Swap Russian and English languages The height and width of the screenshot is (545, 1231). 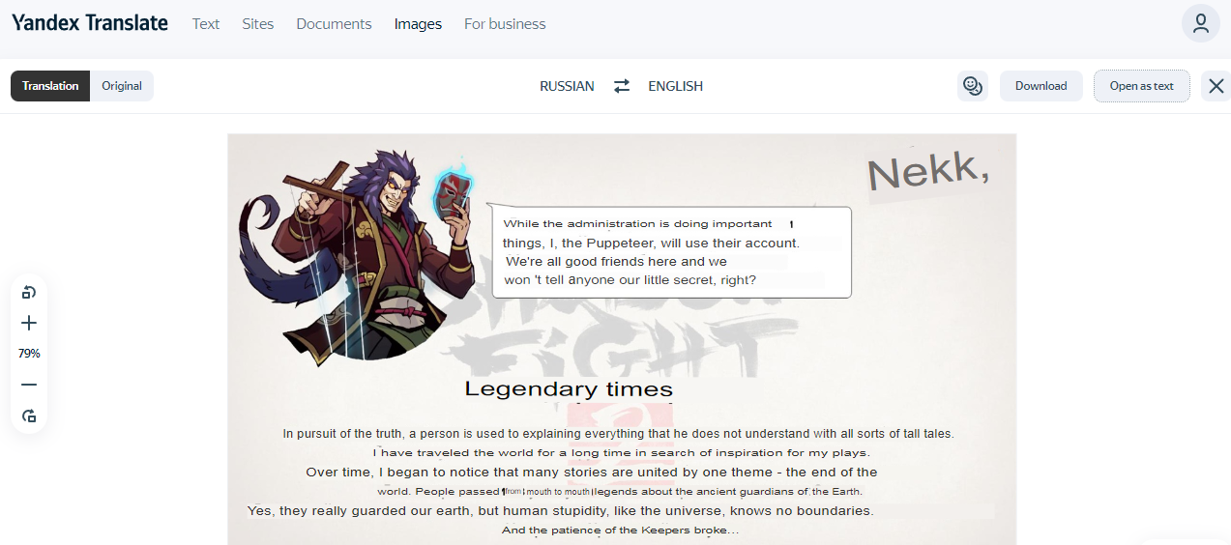click(622, 86)
